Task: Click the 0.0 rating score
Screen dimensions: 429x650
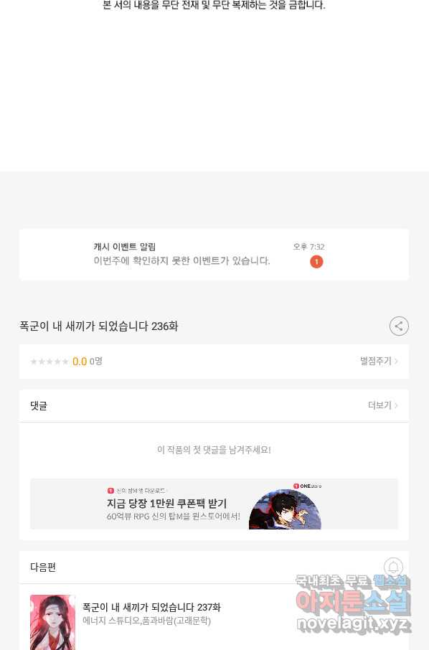Action: [x=80, y=362]
